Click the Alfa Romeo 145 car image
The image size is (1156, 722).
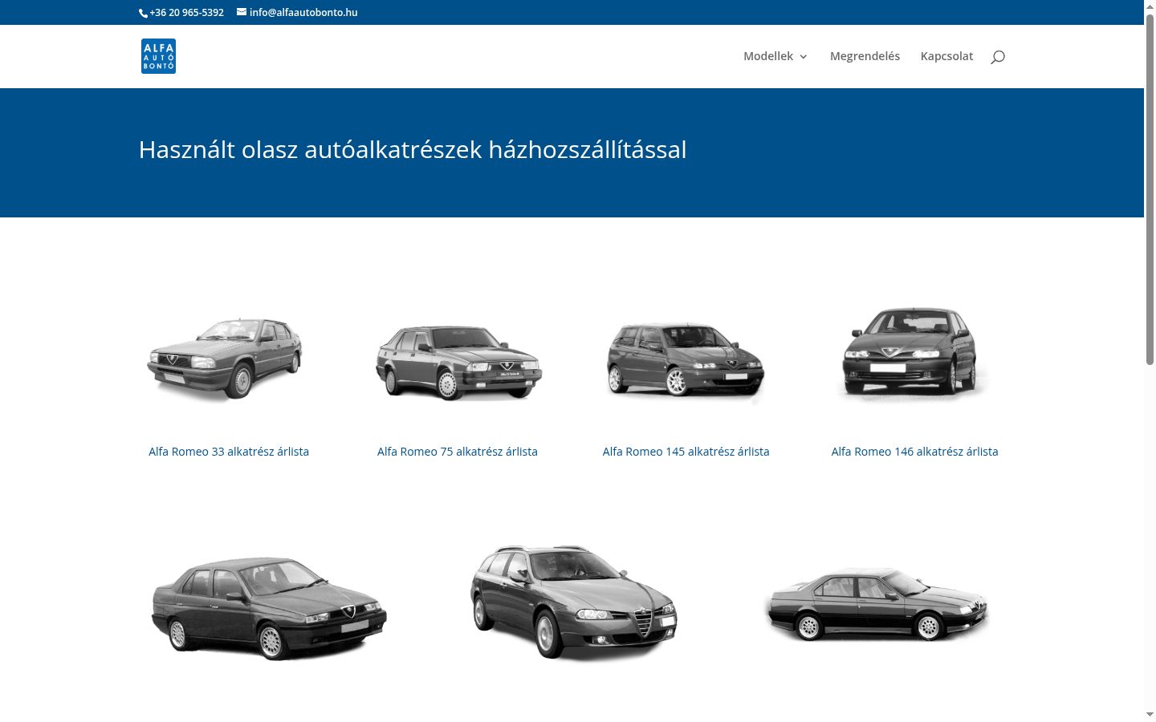tap(686, 361)
